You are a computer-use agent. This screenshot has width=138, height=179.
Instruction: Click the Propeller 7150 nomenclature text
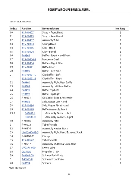tap(50, 152)
